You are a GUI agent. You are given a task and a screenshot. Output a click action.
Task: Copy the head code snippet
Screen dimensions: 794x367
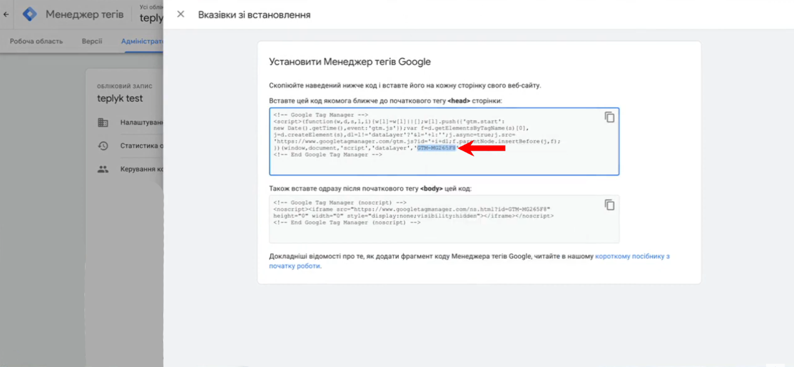[609, 117]
